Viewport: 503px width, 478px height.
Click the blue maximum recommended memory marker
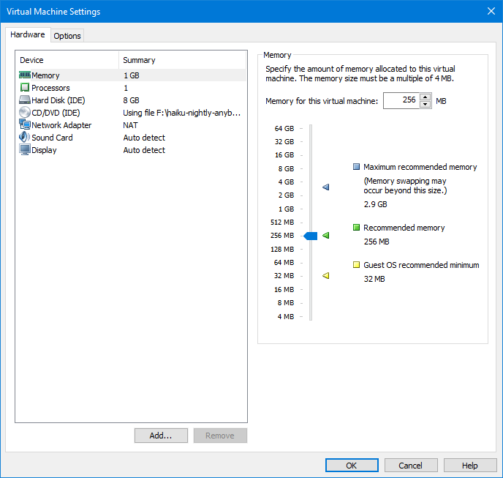tap(326, 187)
